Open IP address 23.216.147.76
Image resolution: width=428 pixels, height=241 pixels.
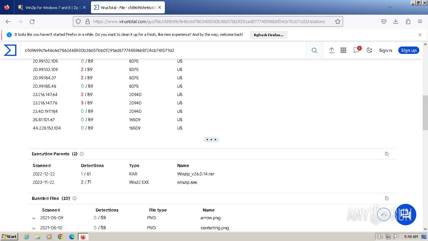[45, 103]
